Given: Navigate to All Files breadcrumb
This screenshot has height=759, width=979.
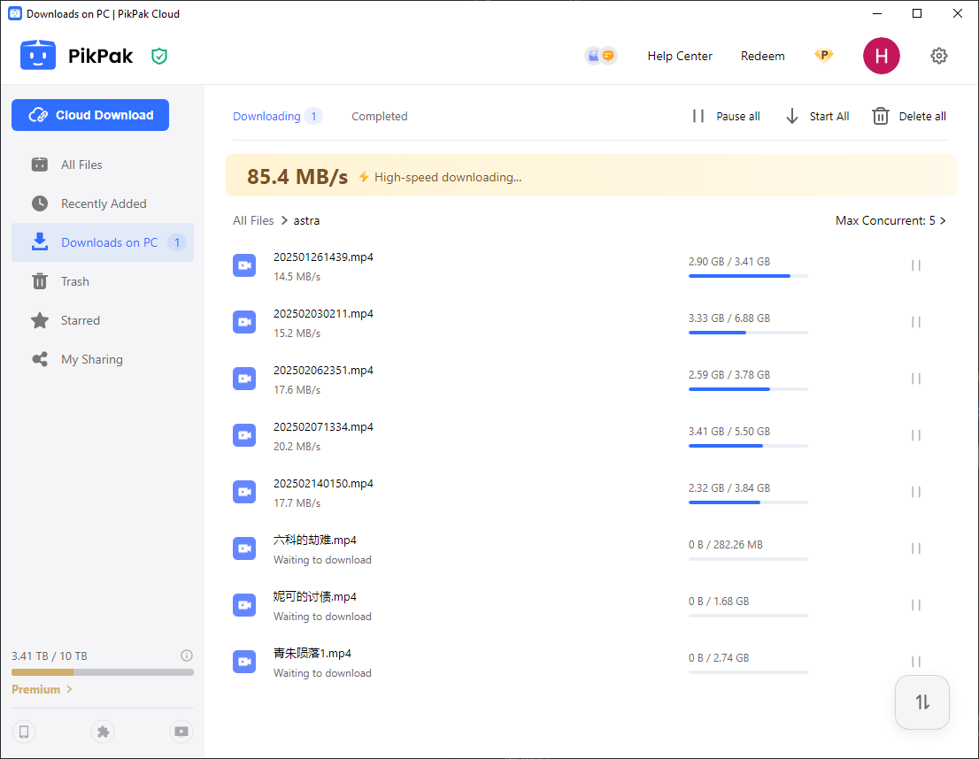Looking at the screenshot, I should 253,220.
